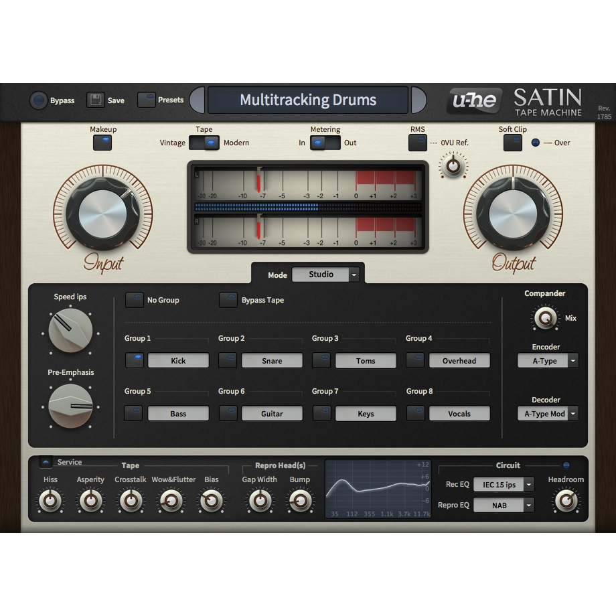The image size is (616, 616).
Task: Click the Snare group name field
Action: click(272, 361)
